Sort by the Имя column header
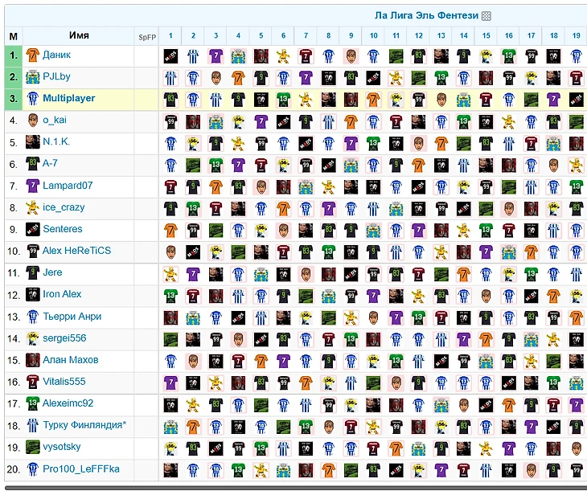The height and width of the screenshot is (495, 587). tap(79, 36)
